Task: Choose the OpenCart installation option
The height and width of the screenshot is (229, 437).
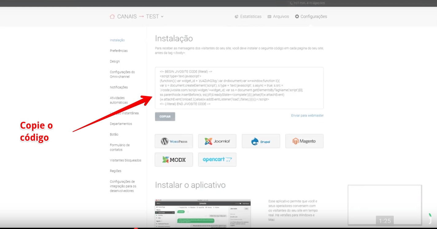Action: 217,160
